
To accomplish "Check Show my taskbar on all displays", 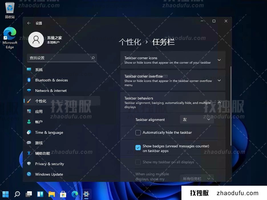I will [138, 162].
